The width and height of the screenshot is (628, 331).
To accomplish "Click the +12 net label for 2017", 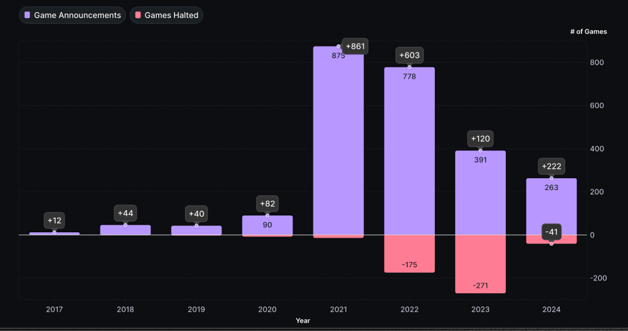I will [55, 221].
